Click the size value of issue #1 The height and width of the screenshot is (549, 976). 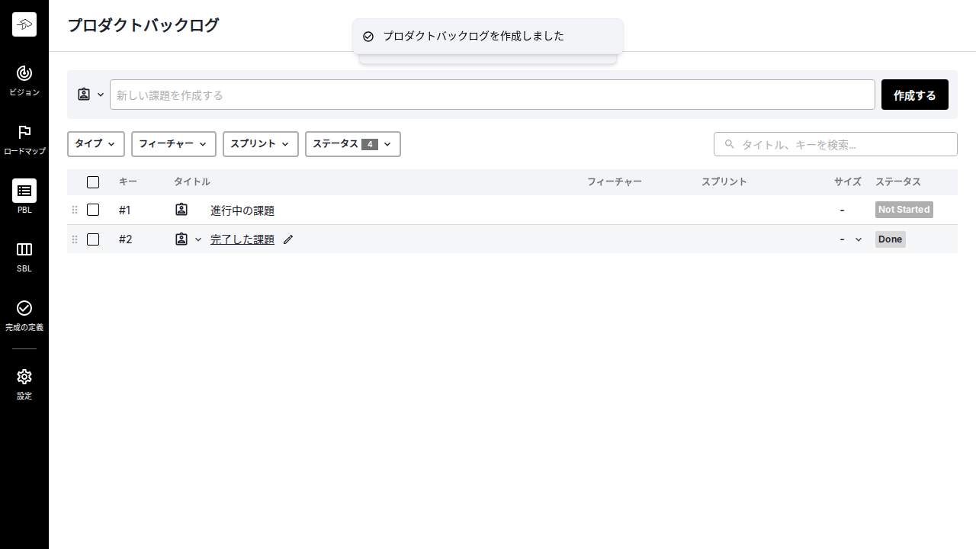[x=842, y=210]
